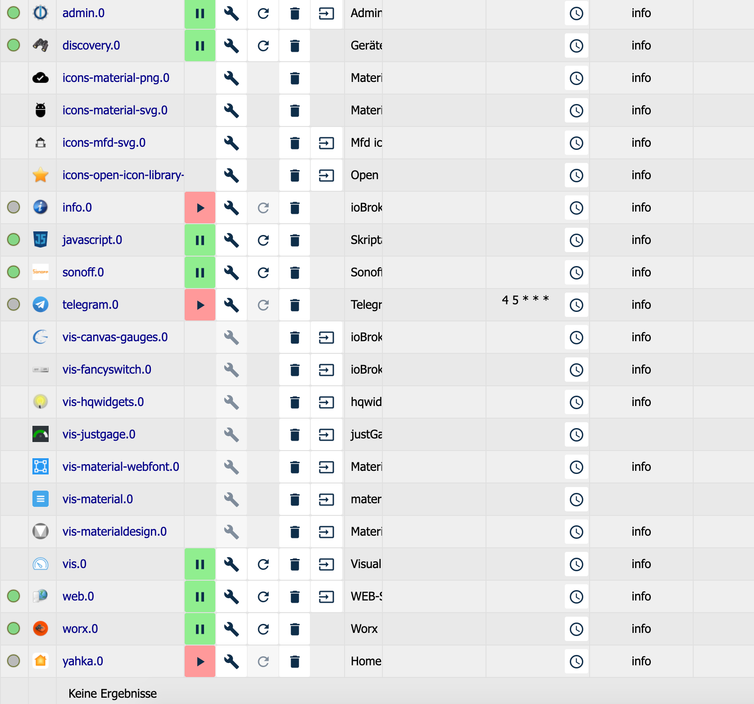The image size is (754, 704).
Task: Edit telegram.0 cron schedule text
Action: 525,300
